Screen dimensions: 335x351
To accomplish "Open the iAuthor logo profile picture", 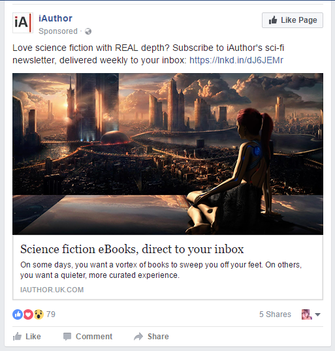I will 23,23.
